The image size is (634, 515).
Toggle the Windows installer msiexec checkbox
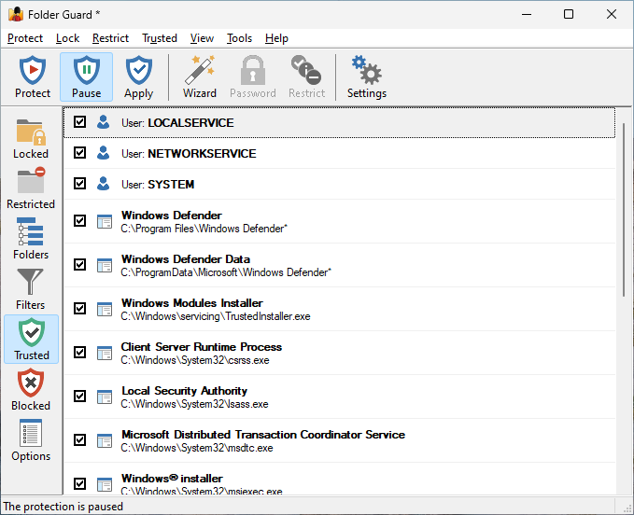(79, 483)
